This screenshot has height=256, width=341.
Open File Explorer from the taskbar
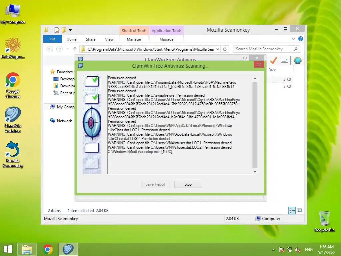pyautogui.click(x=27, y=249)
